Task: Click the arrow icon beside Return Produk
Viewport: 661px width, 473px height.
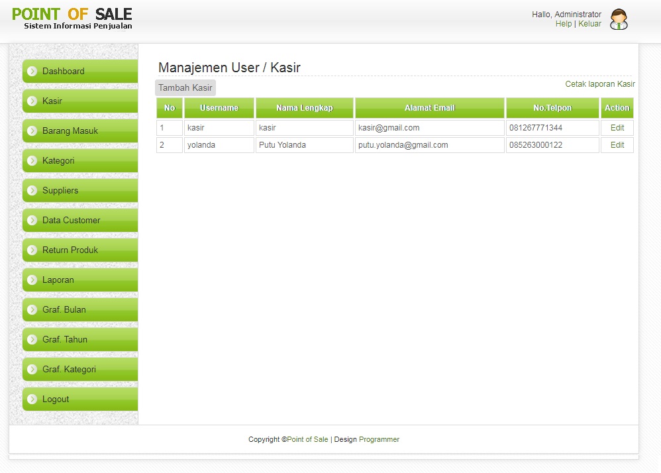Action: tap(32, 250)
